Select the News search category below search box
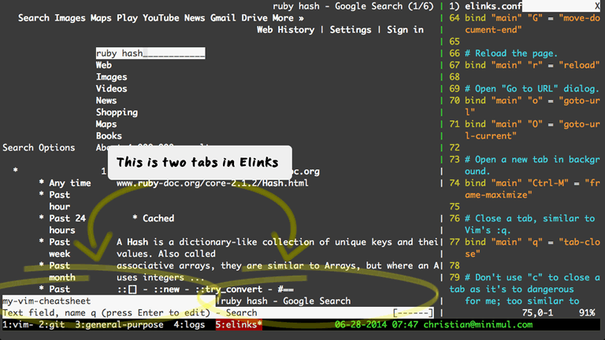 pyautogui.click(x=106, y=101)
